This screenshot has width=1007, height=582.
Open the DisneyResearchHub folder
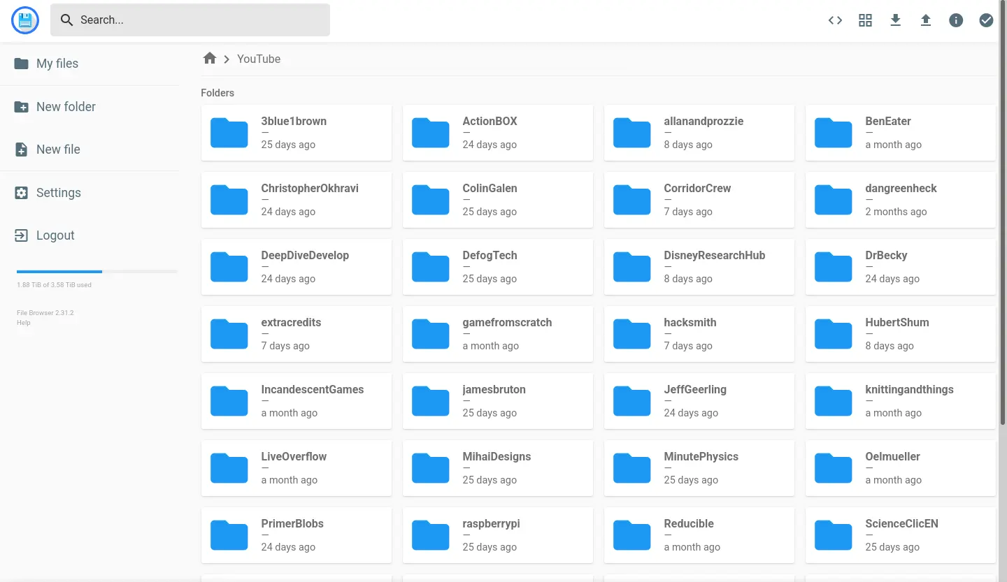(x=699, y=267)
